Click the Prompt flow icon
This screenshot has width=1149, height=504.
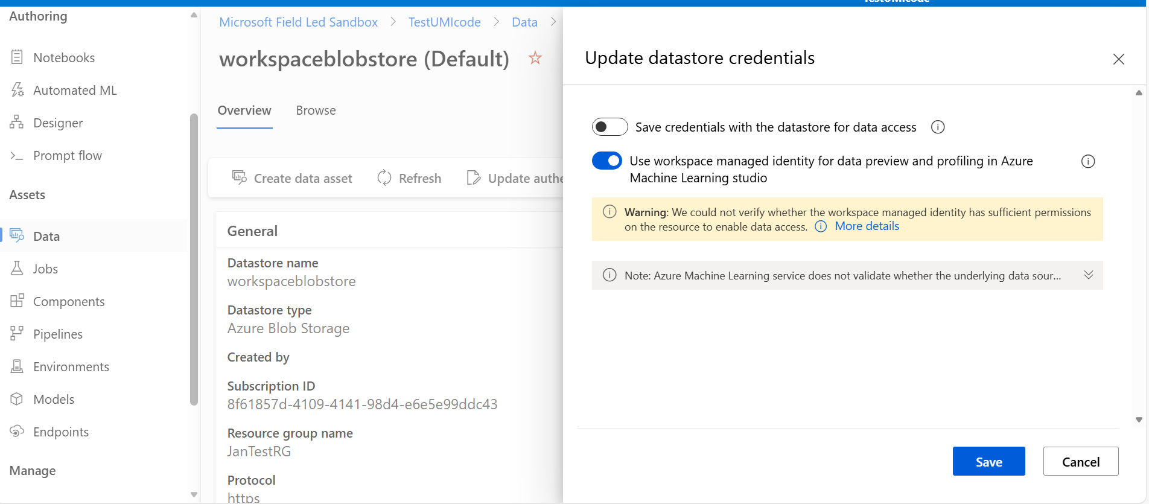(17, 156)
